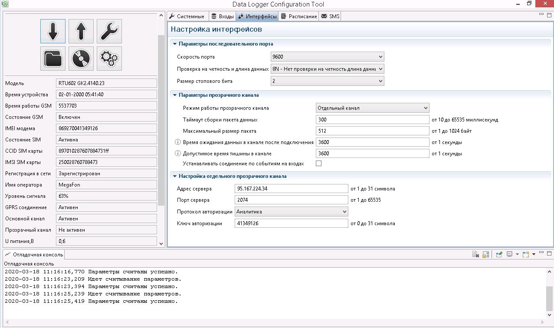Image resolution: width=554 pixels, height=328 pixels.
Task: Toggle connect on input events checkbox
Action: pos(319,164)
